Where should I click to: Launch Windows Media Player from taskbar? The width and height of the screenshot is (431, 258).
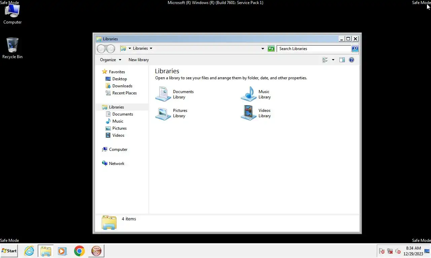pos(62,251)
